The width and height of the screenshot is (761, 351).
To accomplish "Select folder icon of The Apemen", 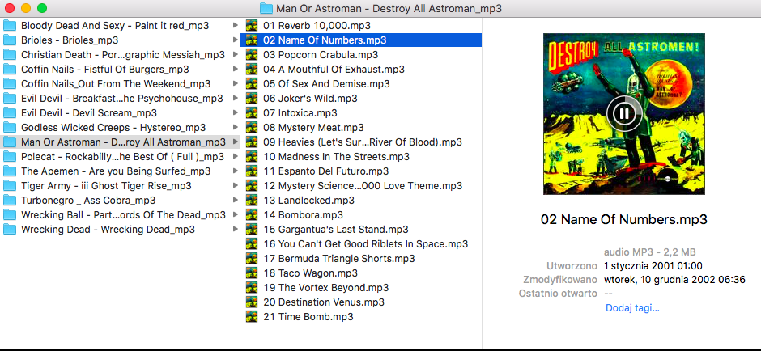I will [x=10, y=171].
